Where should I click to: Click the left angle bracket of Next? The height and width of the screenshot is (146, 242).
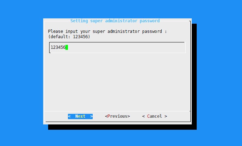(x=69, y=116)
